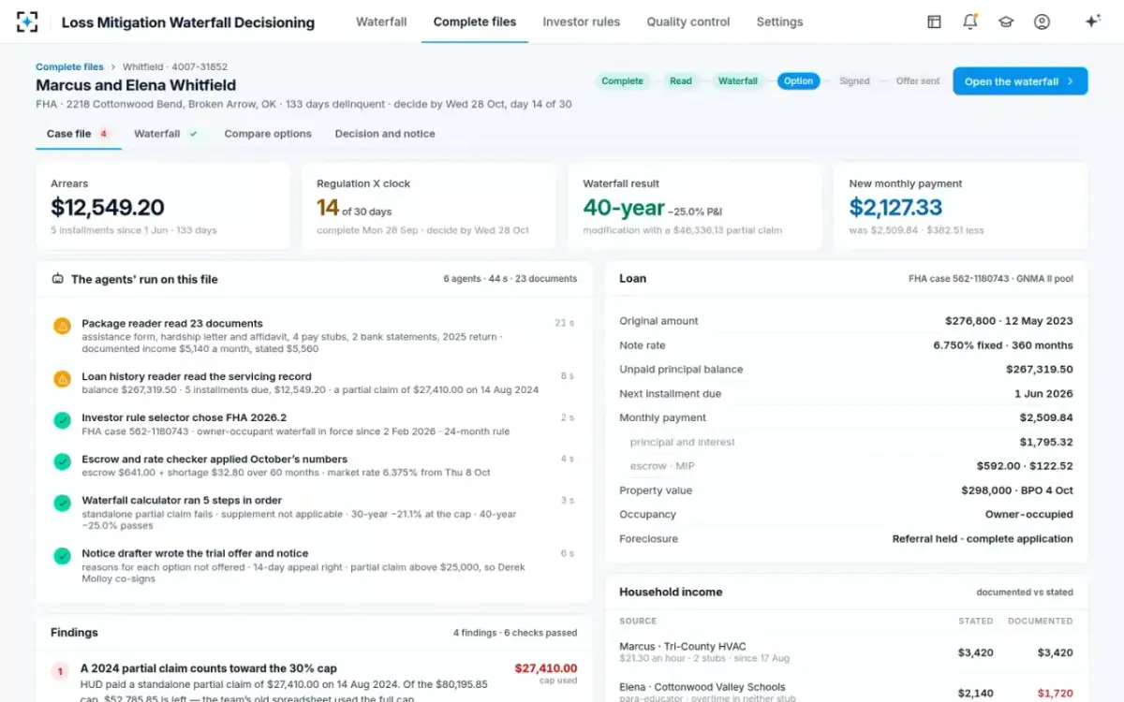Click breadcrumb chevron after Complete files
Viewport: 1124px width, 702px height.
click(113, 67)
